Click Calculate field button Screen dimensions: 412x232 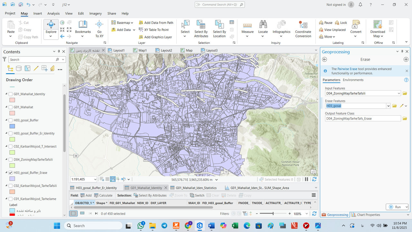[x=103, y=195]
